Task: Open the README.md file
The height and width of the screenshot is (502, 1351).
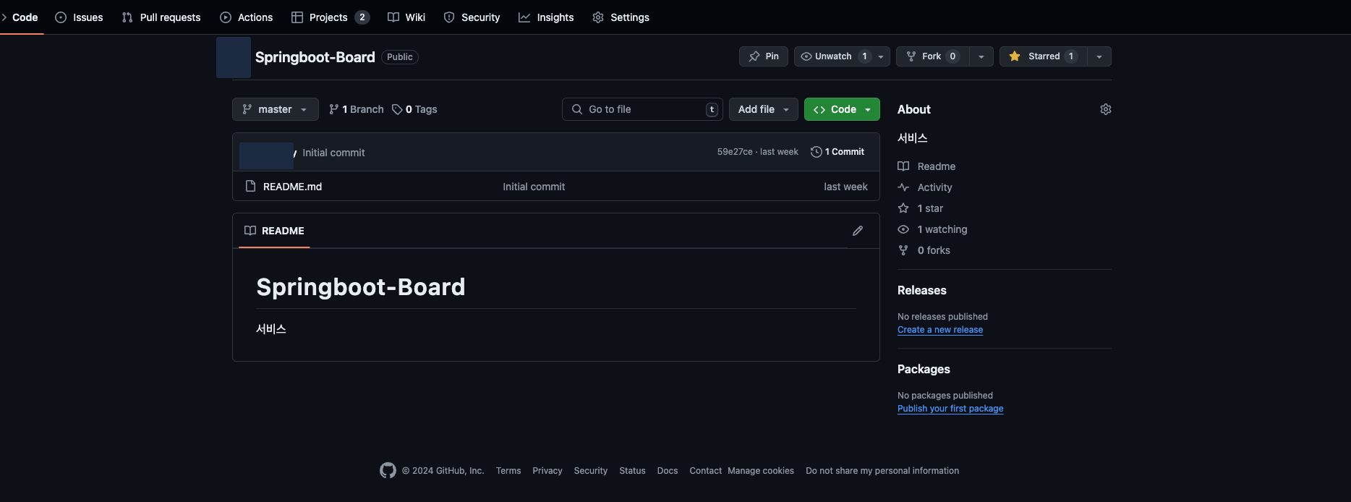Action: coord(292,187)
